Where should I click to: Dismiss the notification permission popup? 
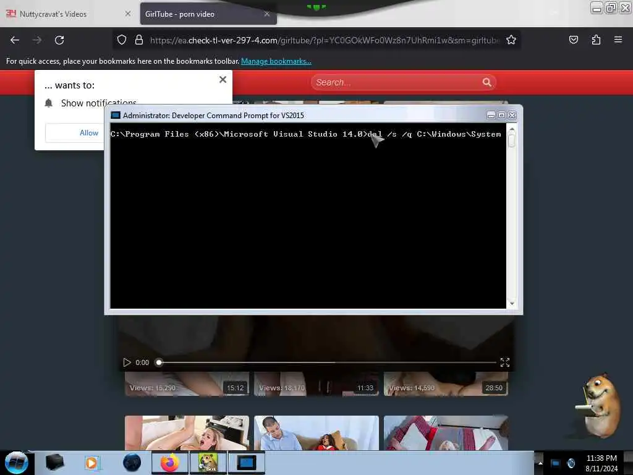point(223,80)
